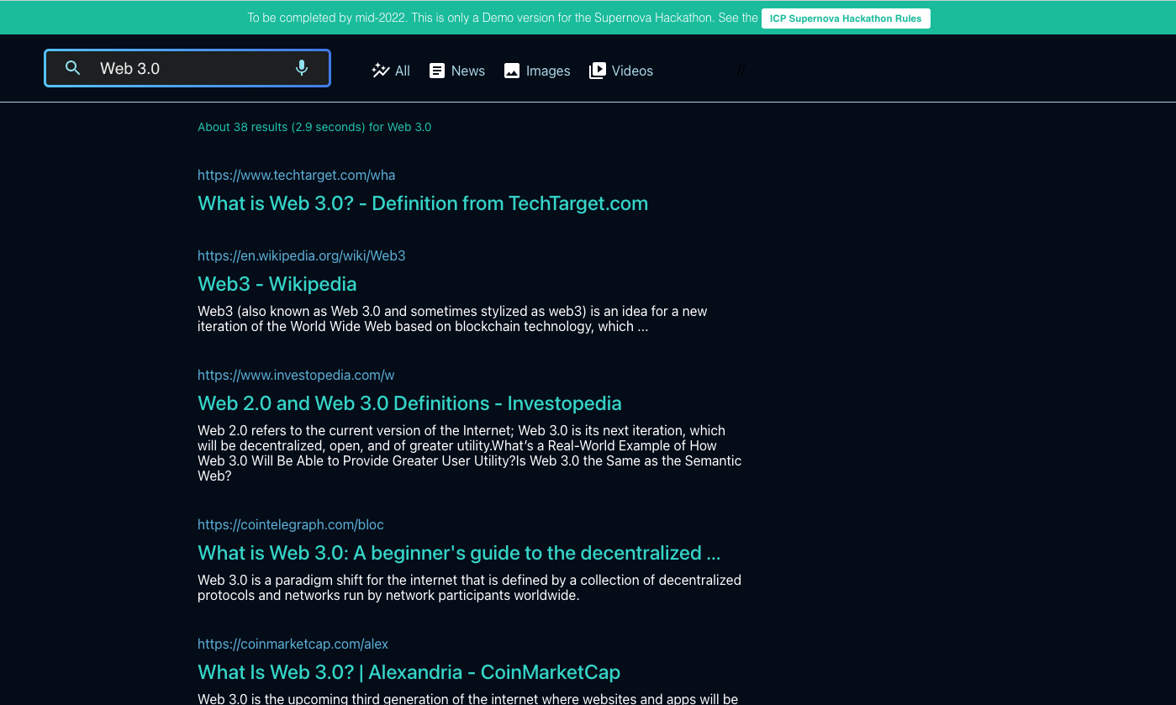Image resolution: width=1176 pixels, height=705 pixels.
Task: Focus the search box containing Web 3.0
Action: 187,68
